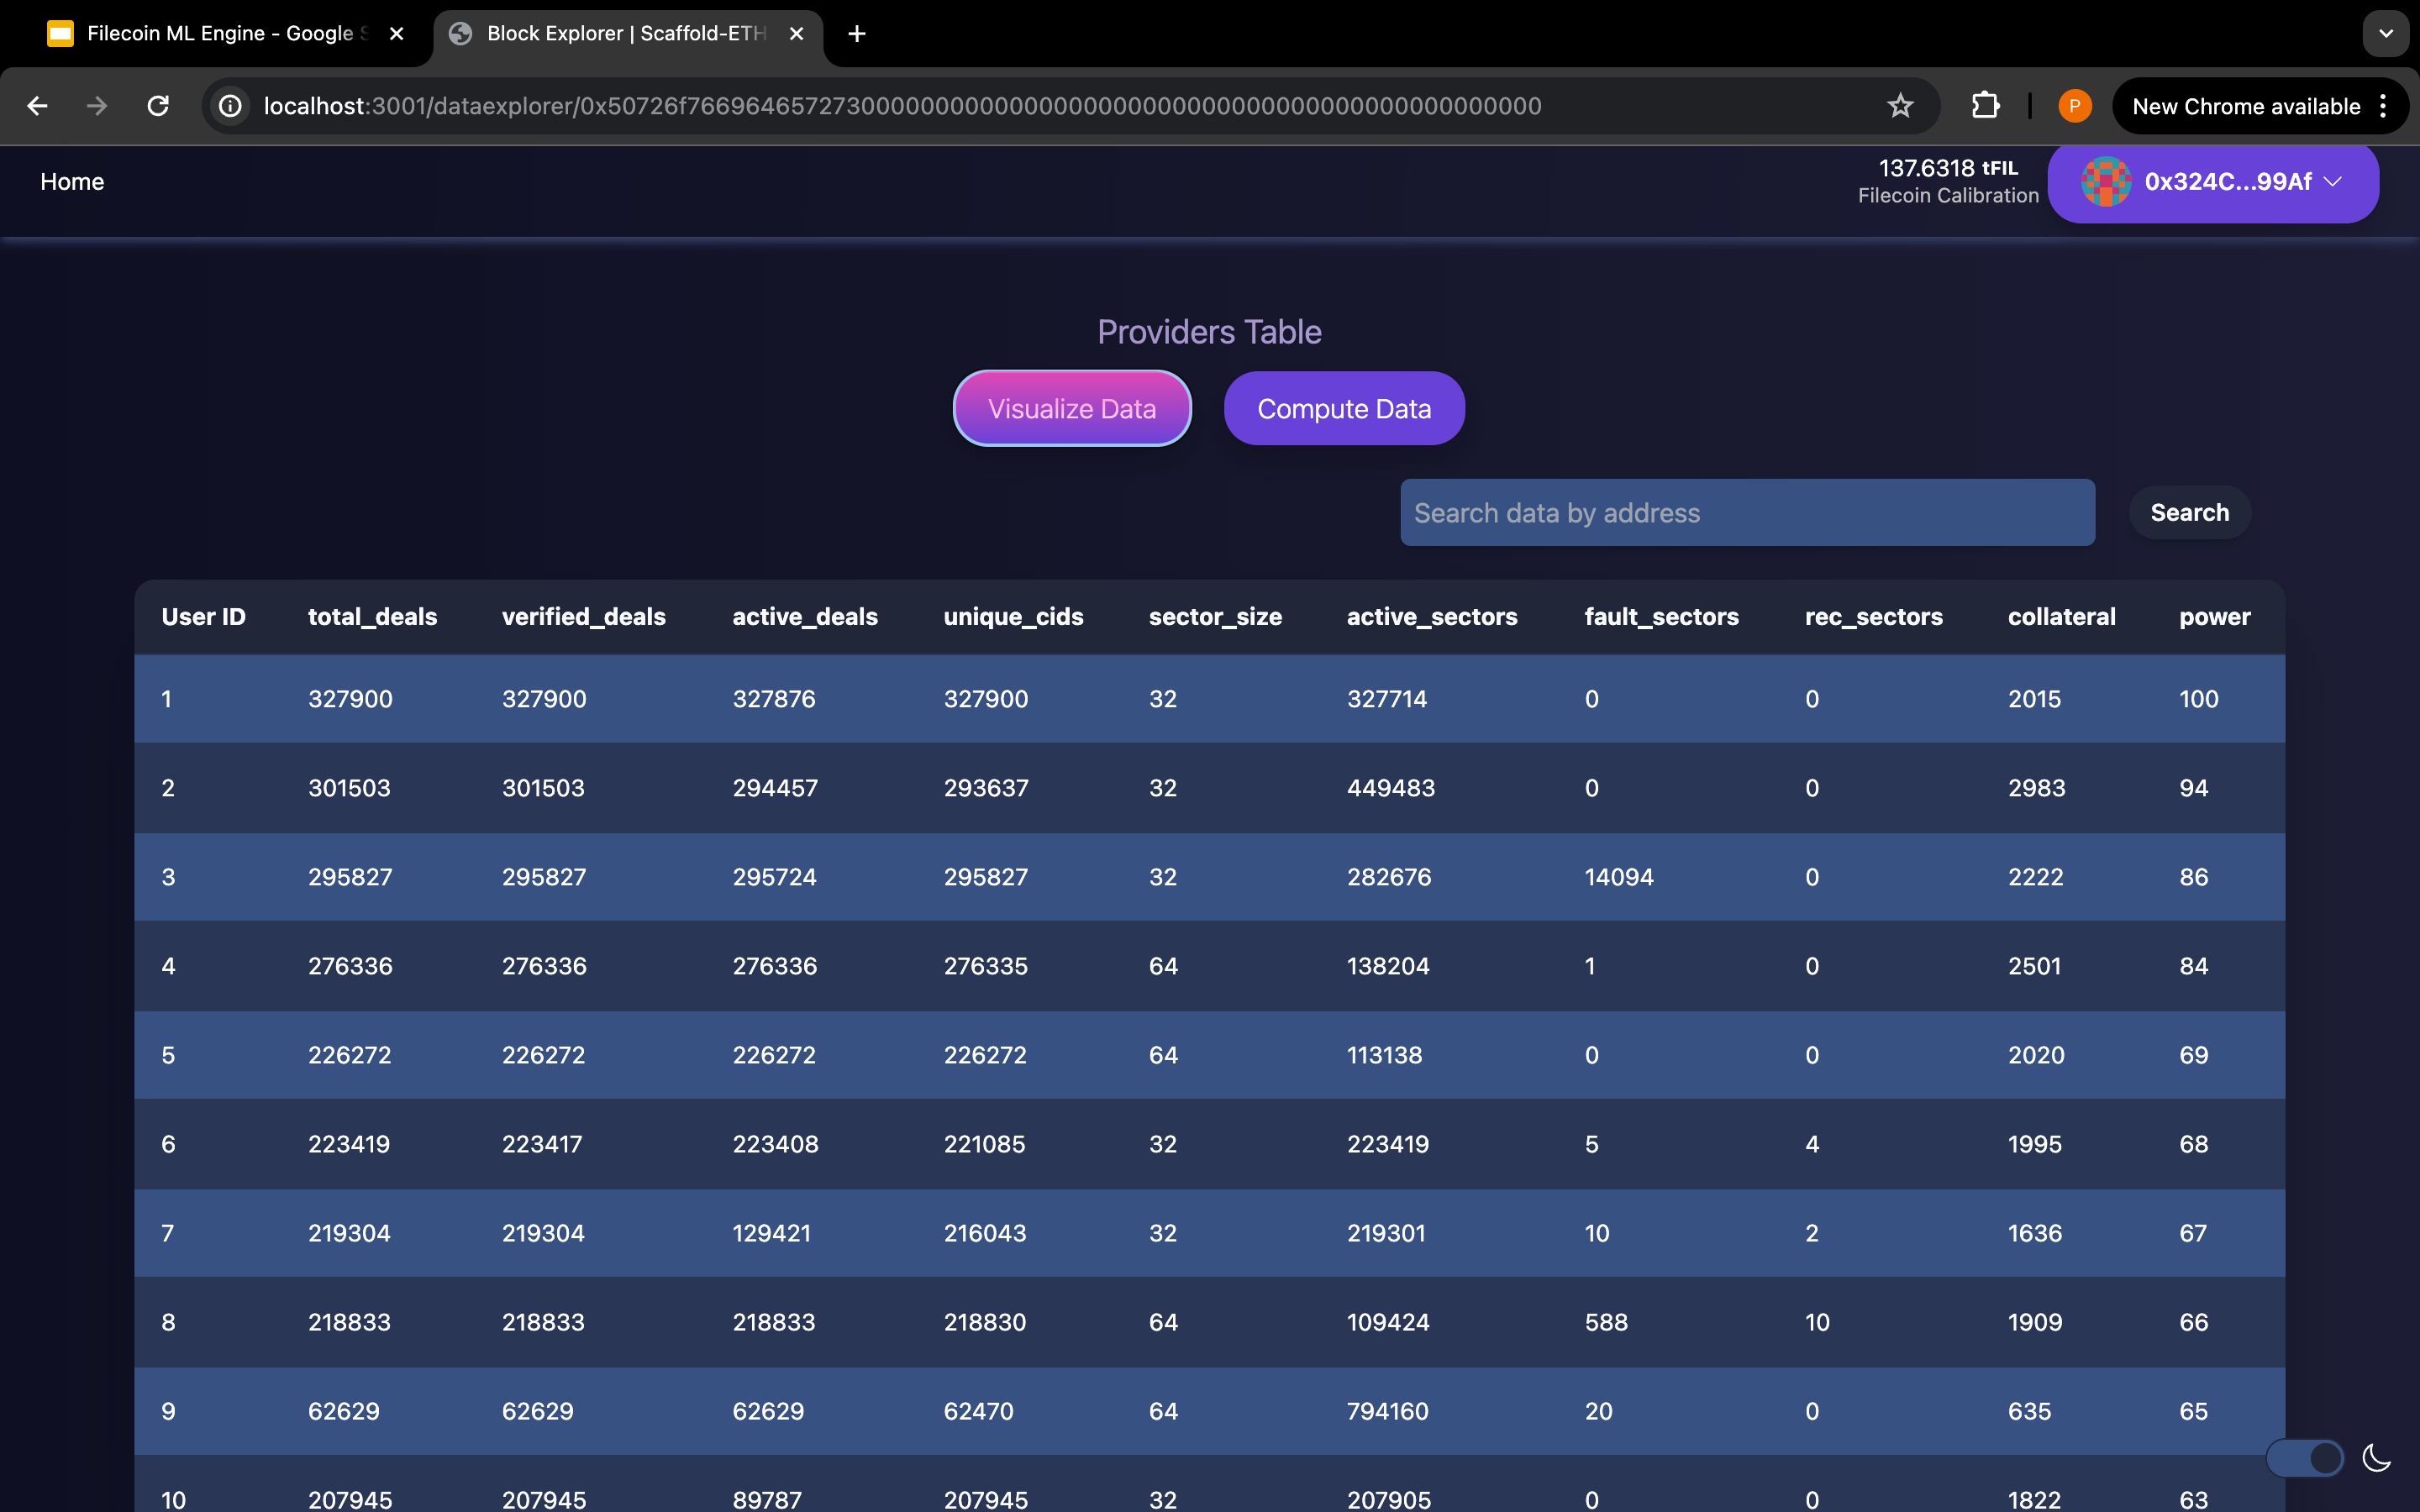Click the fault_sectors column header

pyautogui.click(x=1662, y=617)
